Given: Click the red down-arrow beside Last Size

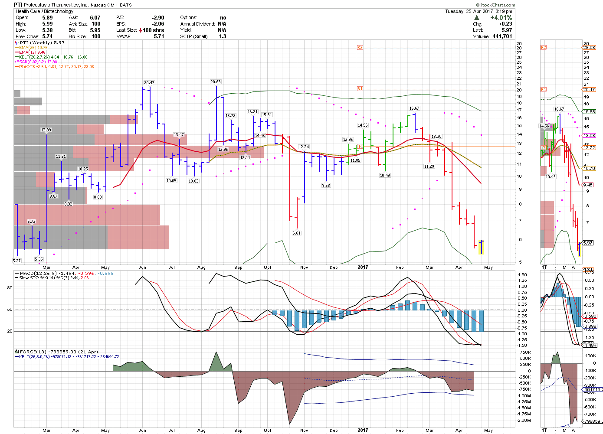Looking at the screenshot, I should pos(141,30).
